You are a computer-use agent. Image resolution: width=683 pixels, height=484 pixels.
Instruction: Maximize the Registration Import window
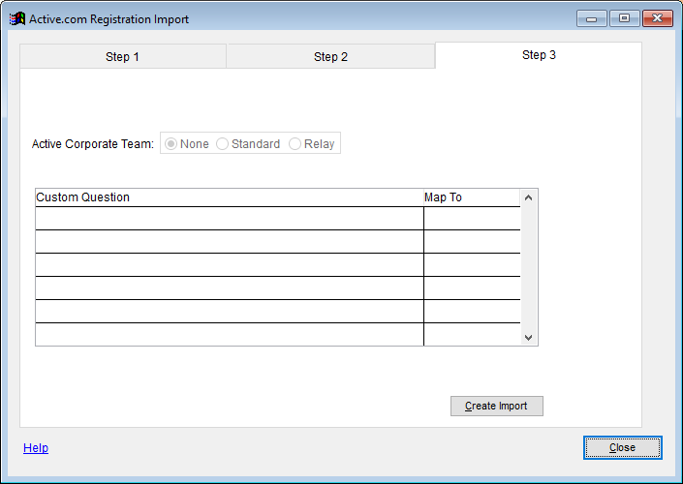tap(624, 18)
